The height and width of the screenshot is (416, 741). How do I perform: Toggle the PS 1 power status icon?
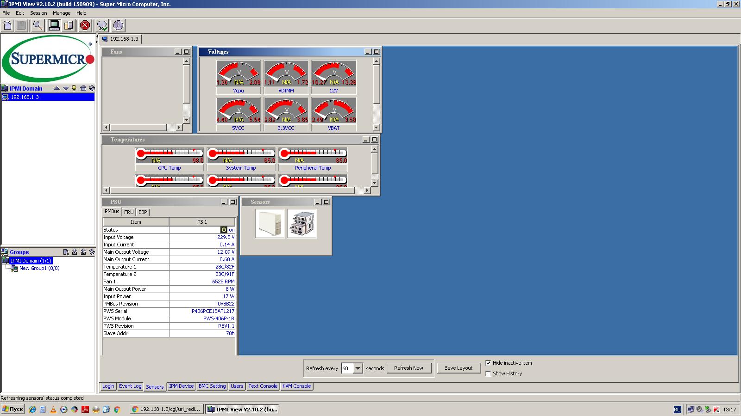click(224, 230)
